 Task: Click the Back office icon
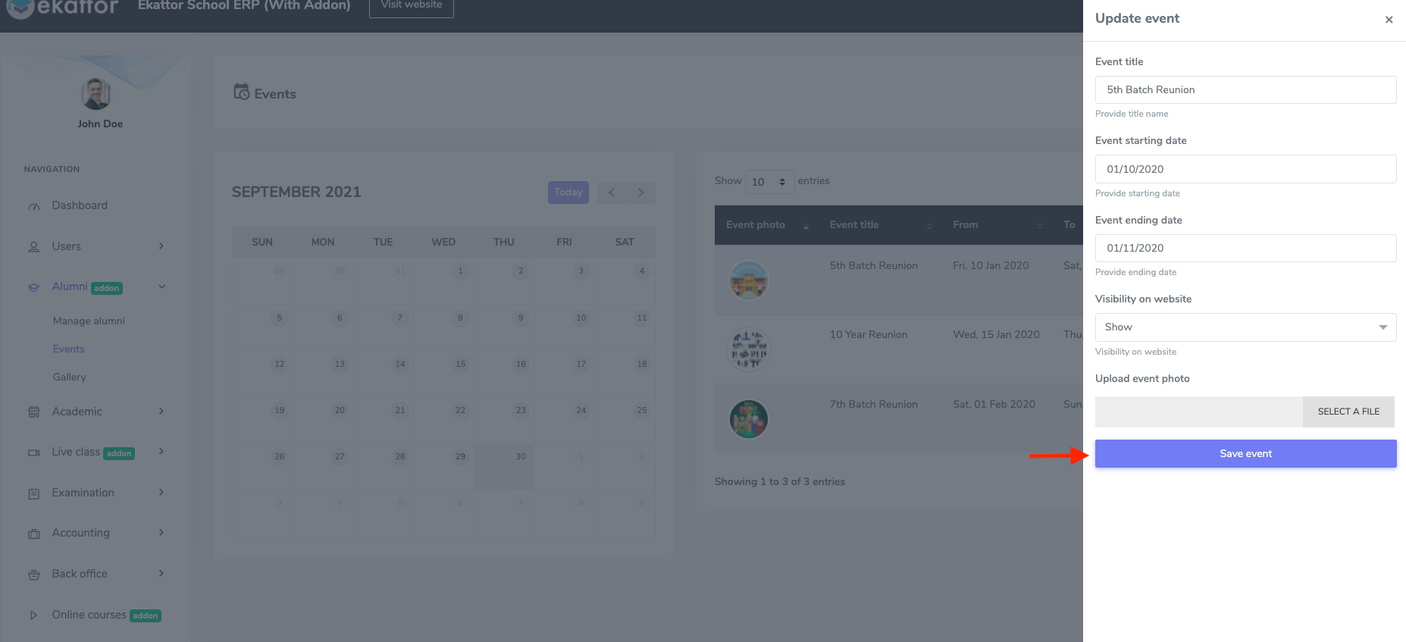pyautogui.click(x=34, y=575)
